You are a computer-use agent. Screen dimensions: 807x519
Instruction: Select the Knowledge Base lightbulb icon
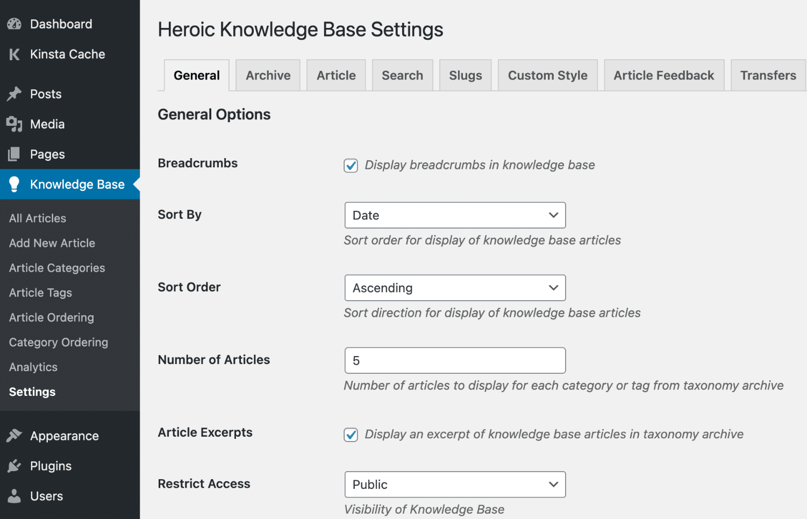(13, 184)
